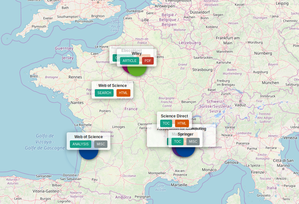
Task: Click the Wiley popup title
Action: click(137, 54)
